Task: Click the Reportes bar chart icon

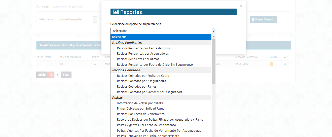Action: pos(116,12)
